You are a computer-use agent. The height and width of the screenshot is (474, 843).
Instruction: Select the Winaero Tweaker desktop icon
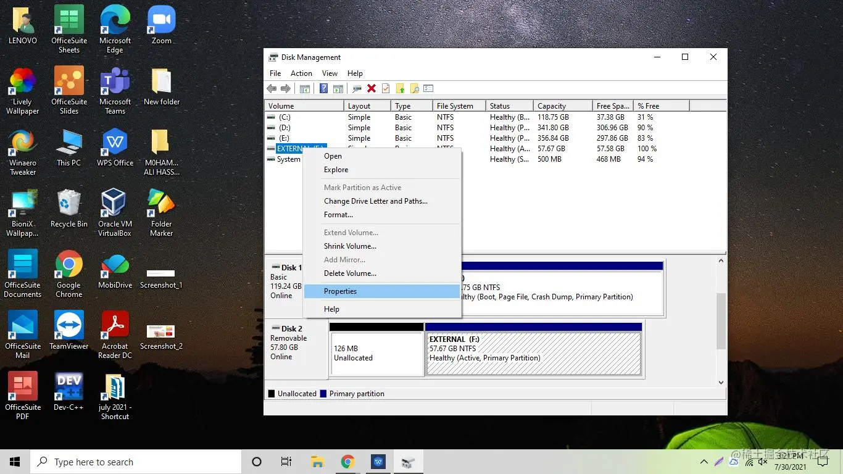click(x=23, y=152)
